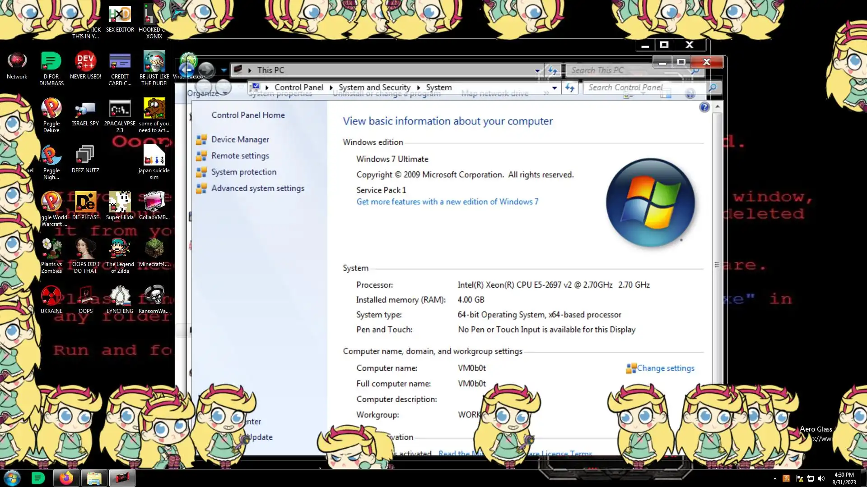Expand the Control Panel address bar dropdown
Viewport: 867px width, 487px height.
click(x=555, y=88)
